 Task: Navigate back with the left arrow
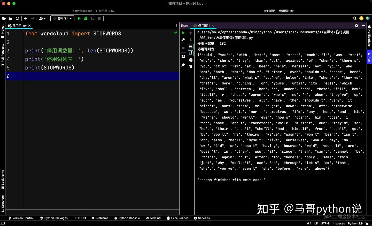tap(26, 18)
